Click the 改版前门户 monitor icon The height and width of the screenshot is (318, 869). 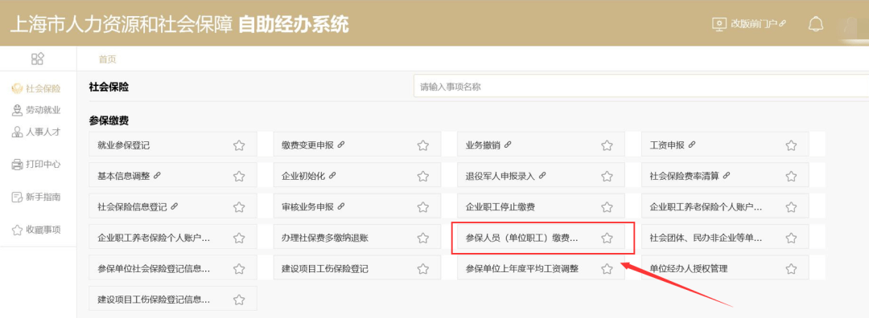[x=719, y=24]
